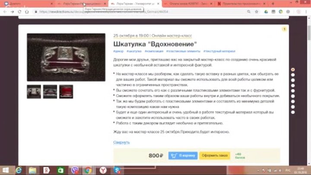
Task: Click the address bar URL field
Action: 139,12
